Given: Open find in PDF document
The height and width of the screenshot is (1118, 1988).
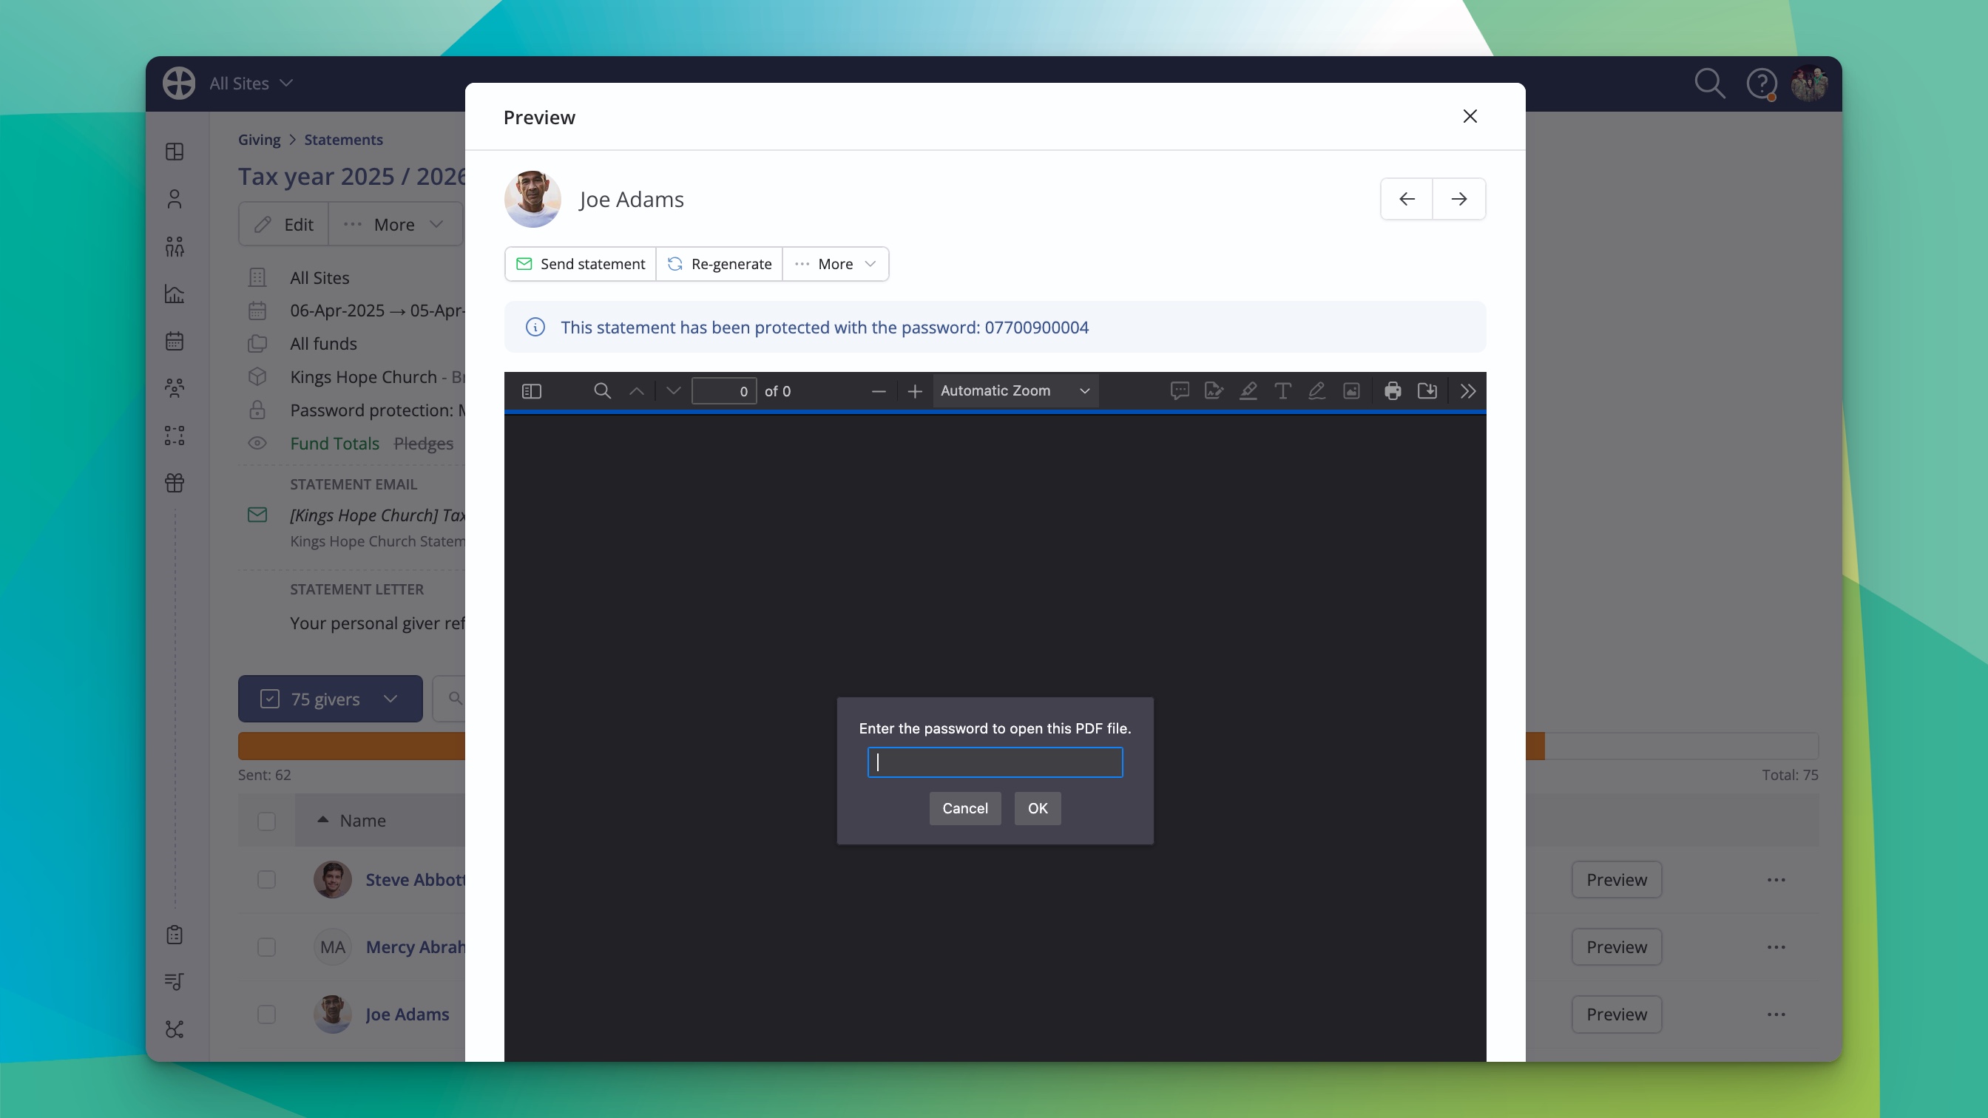Looking at the screenshot, I should tap(602, 391).
